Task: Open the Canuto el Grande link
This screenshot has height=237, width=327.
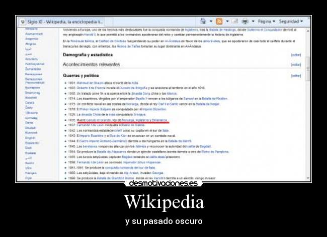Action: 99,120
